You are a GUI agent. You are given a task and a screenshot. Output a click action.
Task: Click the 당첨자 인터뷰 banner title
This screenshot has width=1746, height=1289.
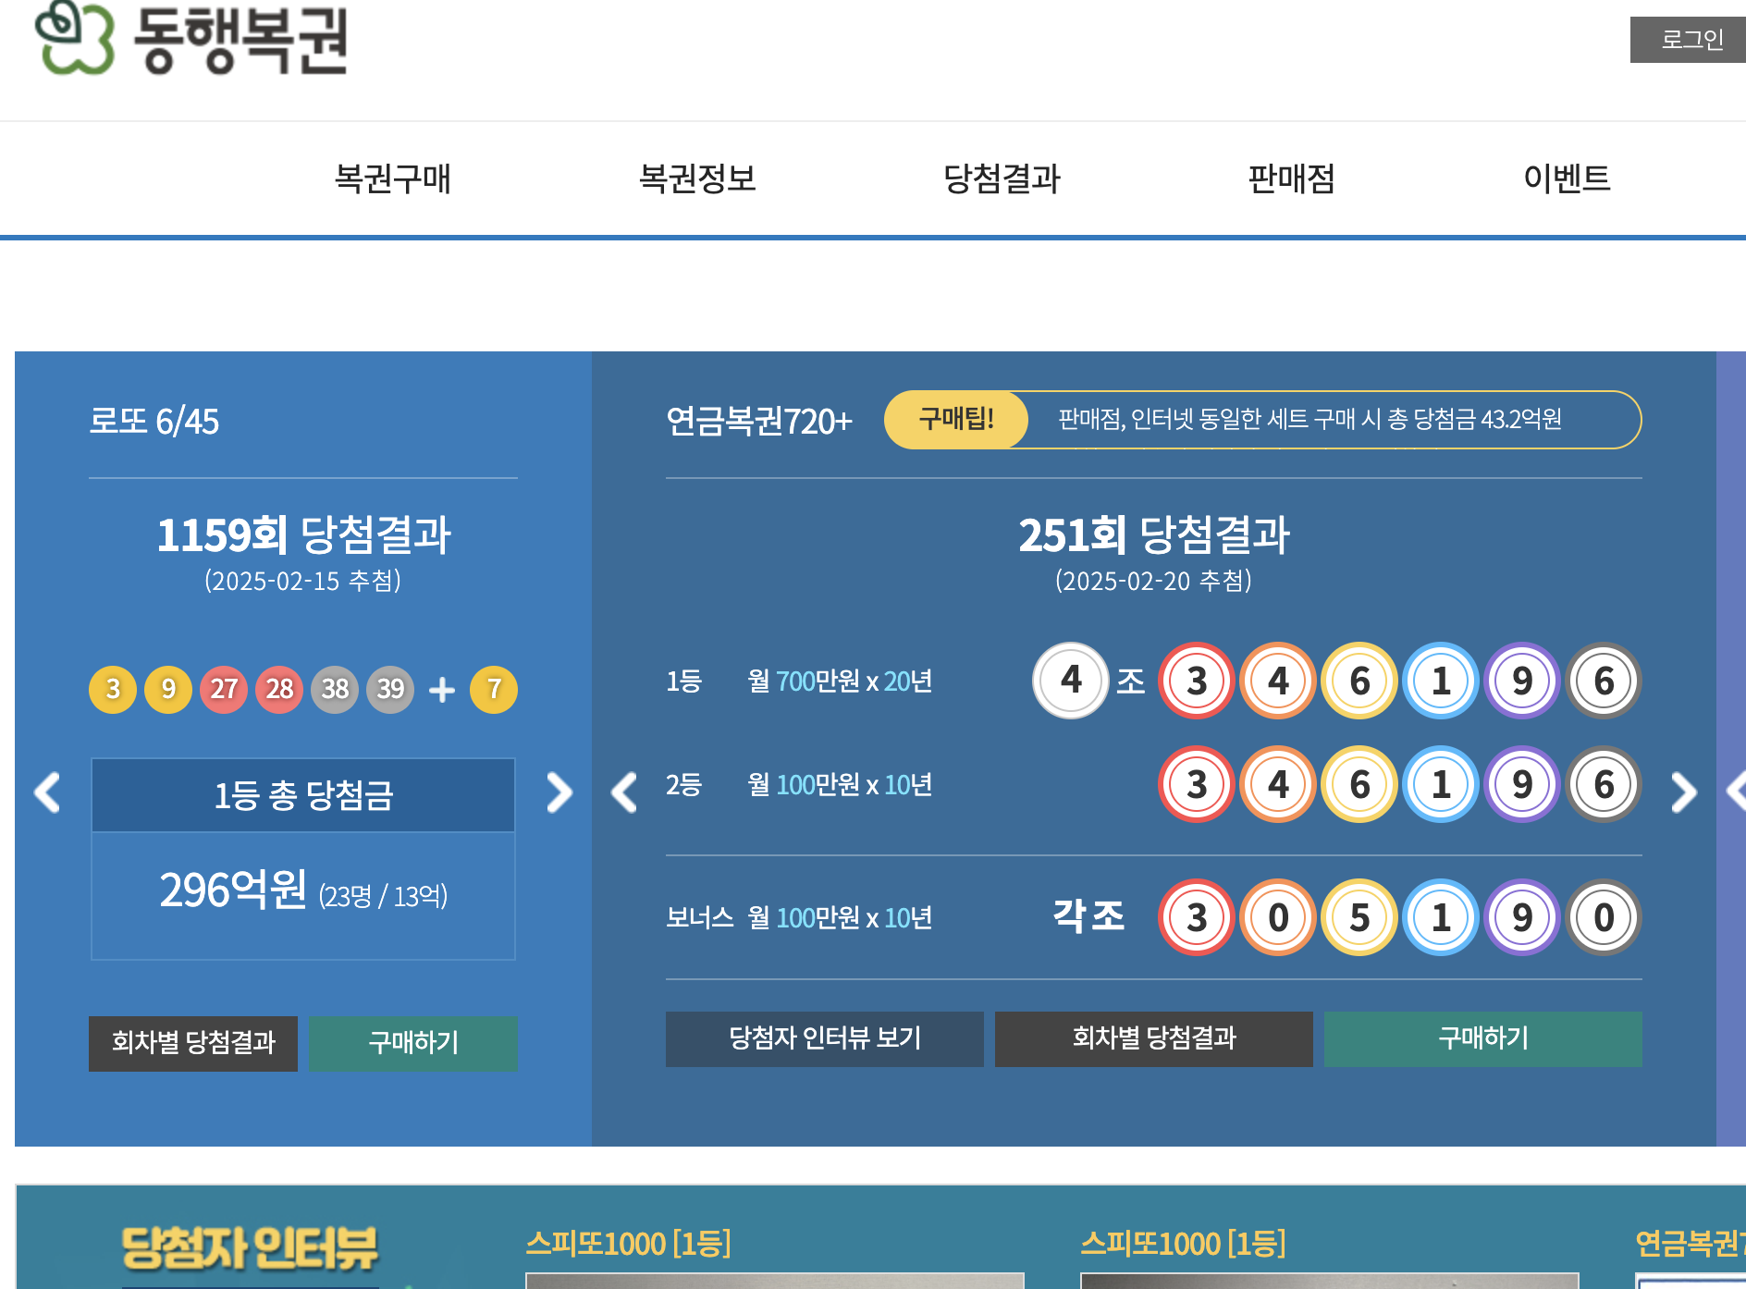(x=250, y=1246)
